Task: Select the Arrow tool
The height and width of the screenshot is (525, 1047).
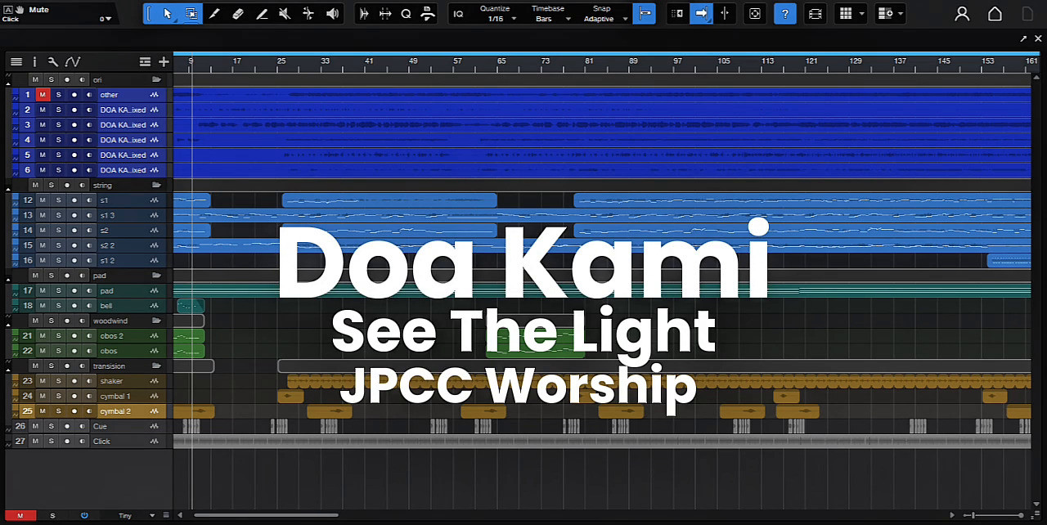Action: point(167,14)
